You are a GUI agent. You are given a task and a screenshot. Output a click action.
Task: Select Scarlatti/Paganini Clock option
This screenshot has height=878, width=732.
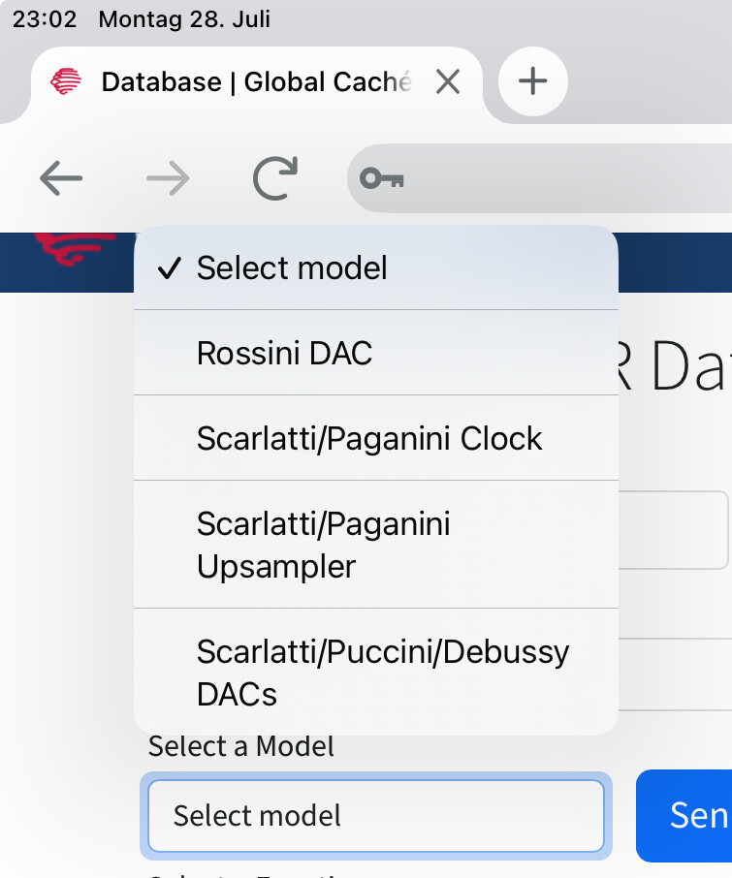click(376, 438)
